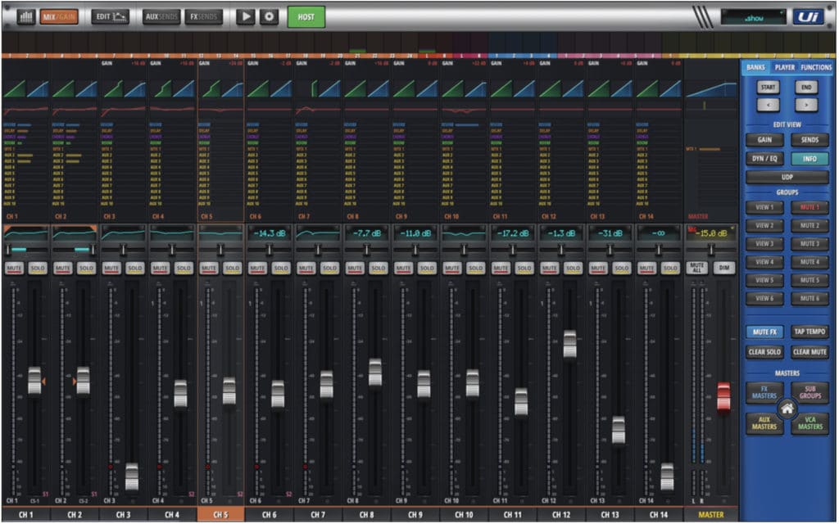This screenshot has width=839, height=524.
Task: Switch to the PLAYER tab
Action: [784, 67]
